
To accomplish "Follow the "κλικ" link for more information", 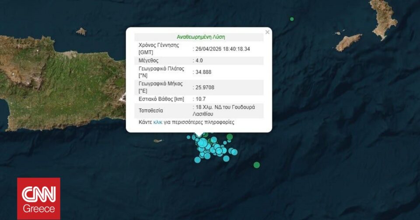I will (x=157, y=122).
